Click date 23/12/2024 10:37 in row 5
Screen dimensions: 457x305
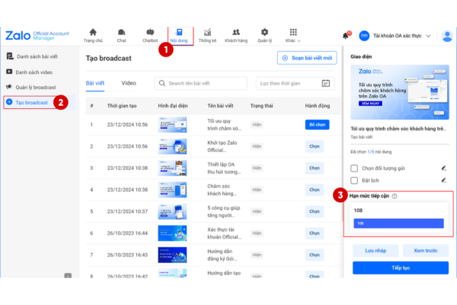pos(127,211)
